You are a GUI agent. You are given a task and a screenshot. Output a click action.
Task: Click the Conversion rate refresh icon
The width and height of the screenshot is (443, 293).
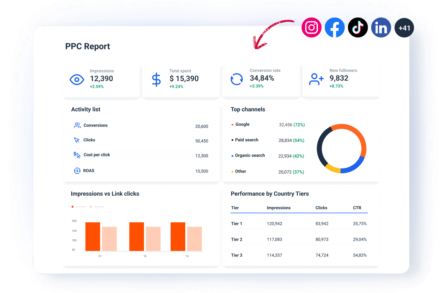pos(236,79)
